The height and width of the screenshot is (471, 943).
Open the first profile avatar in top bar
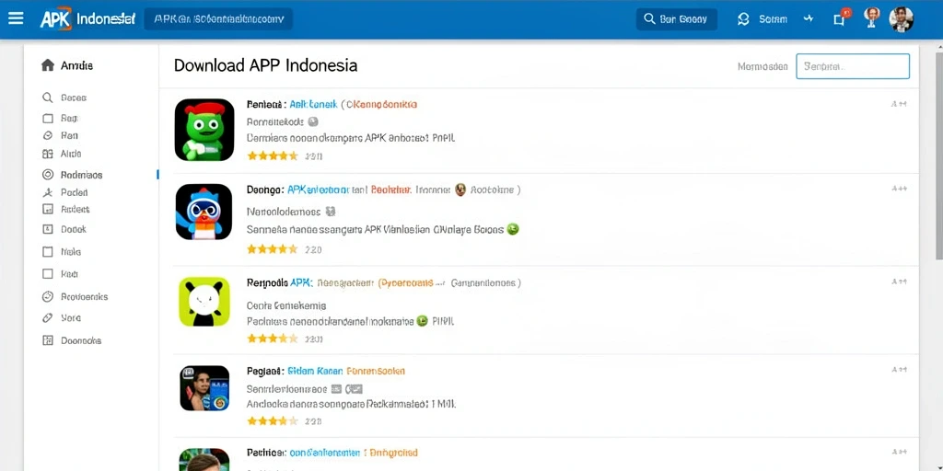[x=871, y=17]
